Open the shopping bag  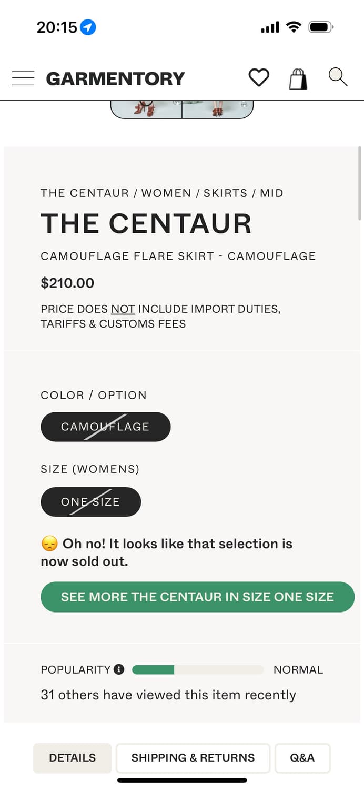(298, 79)
